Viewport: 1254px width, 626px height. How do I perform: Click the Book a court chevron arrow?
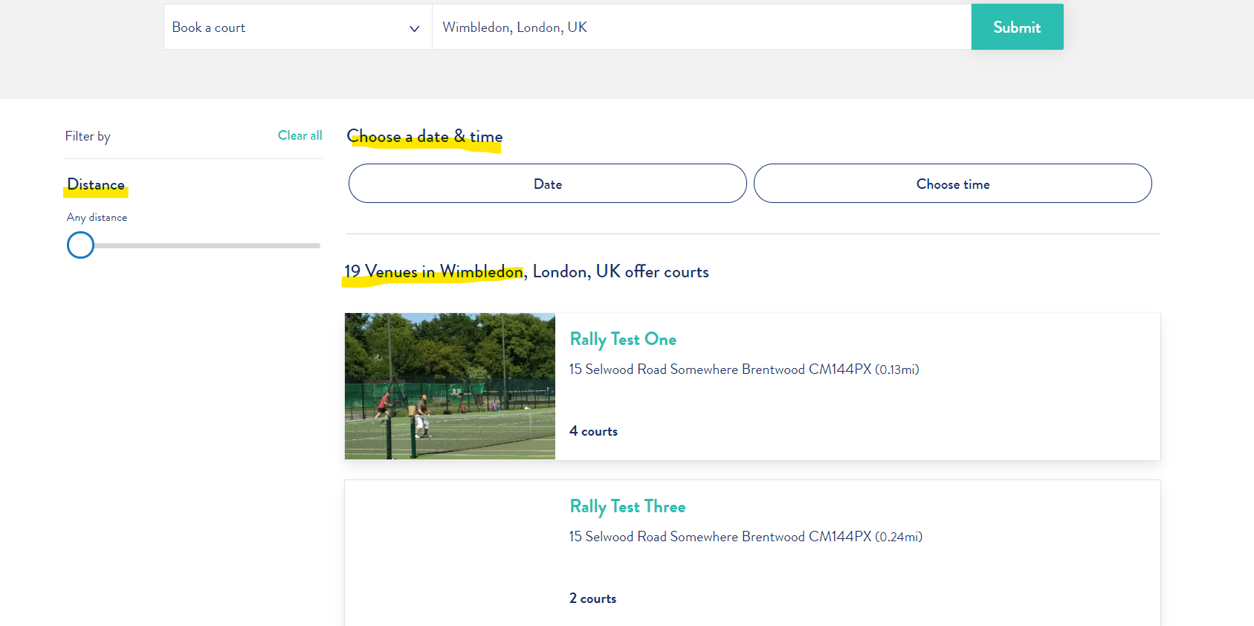coord(414,28)
